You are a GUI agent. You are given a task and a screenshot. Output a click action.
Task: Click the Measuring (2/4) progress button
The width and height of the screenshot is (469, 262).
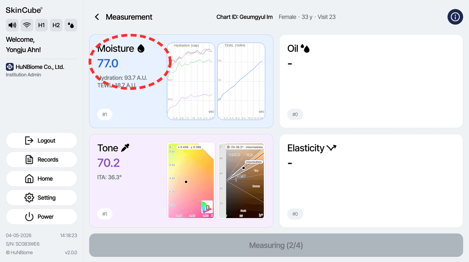coord(276,245)
